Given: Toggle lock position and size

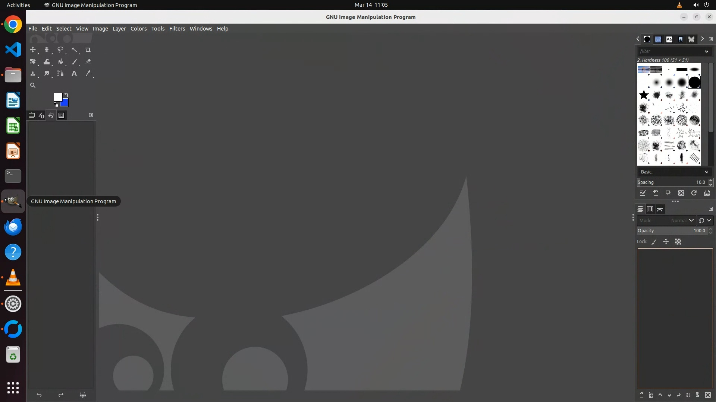Looking at the screenshot, I should coord(666,242).
